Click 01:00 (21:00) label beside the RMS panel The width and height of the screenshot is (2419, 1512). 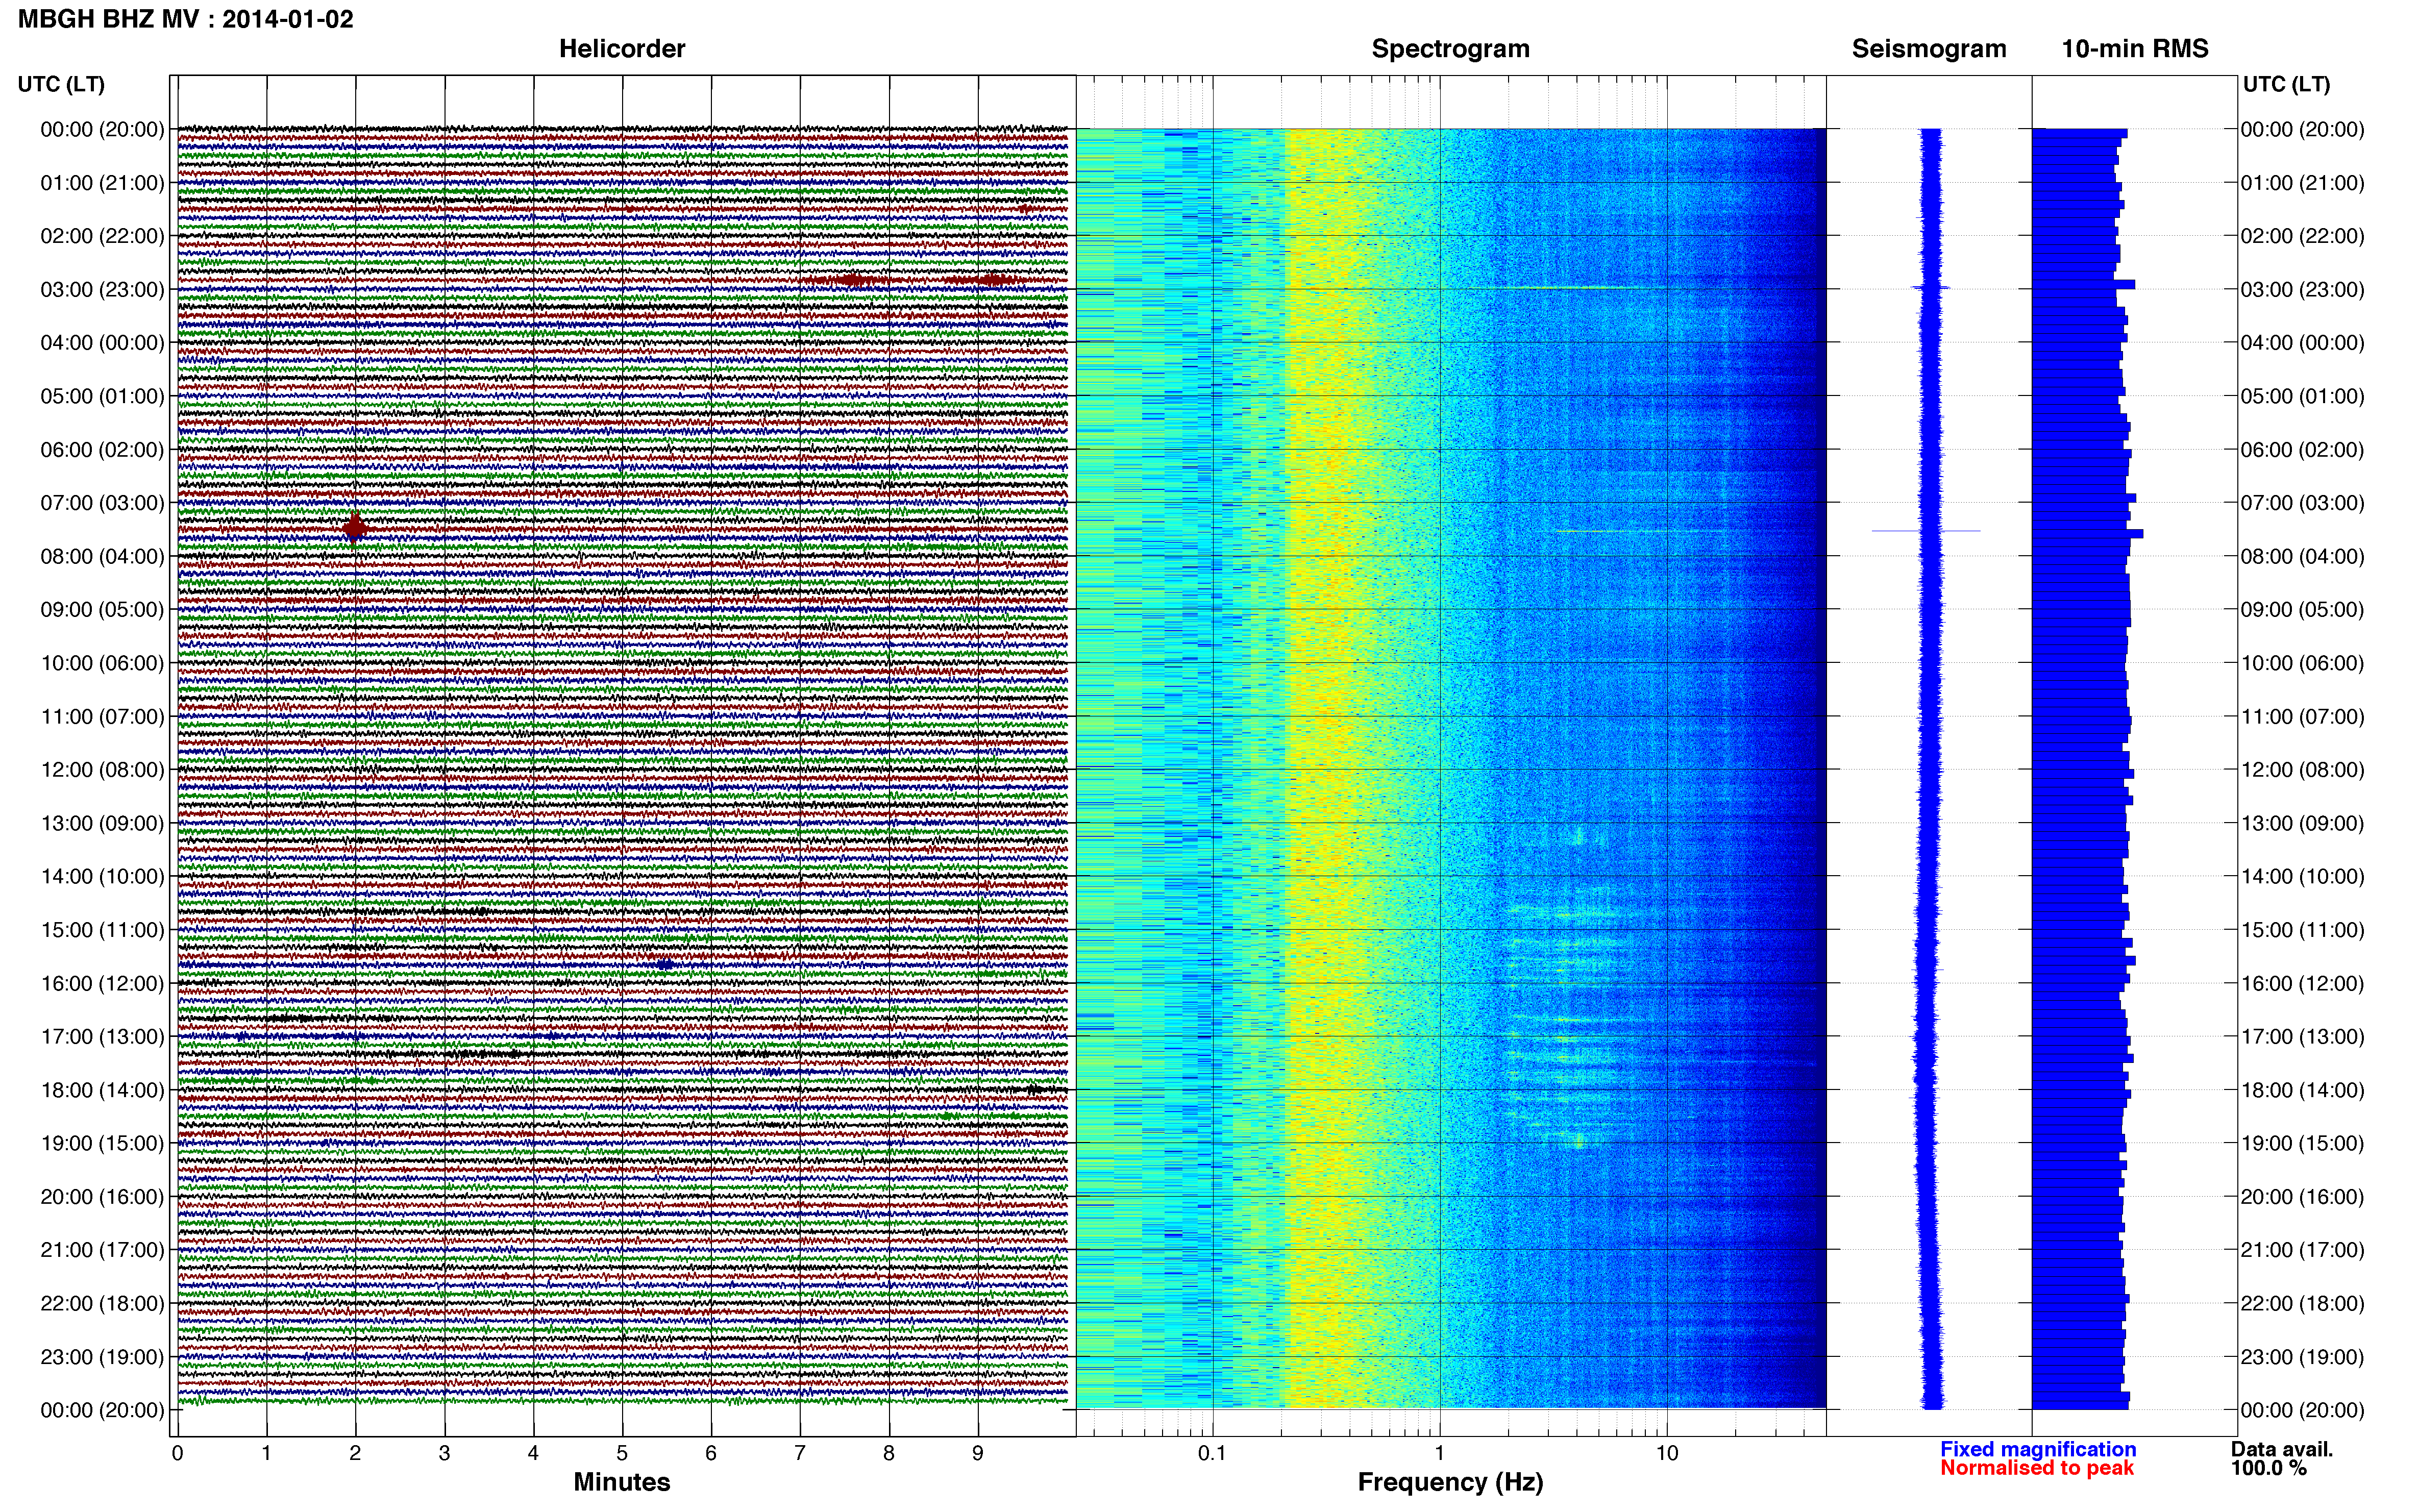pos(2302,183)
